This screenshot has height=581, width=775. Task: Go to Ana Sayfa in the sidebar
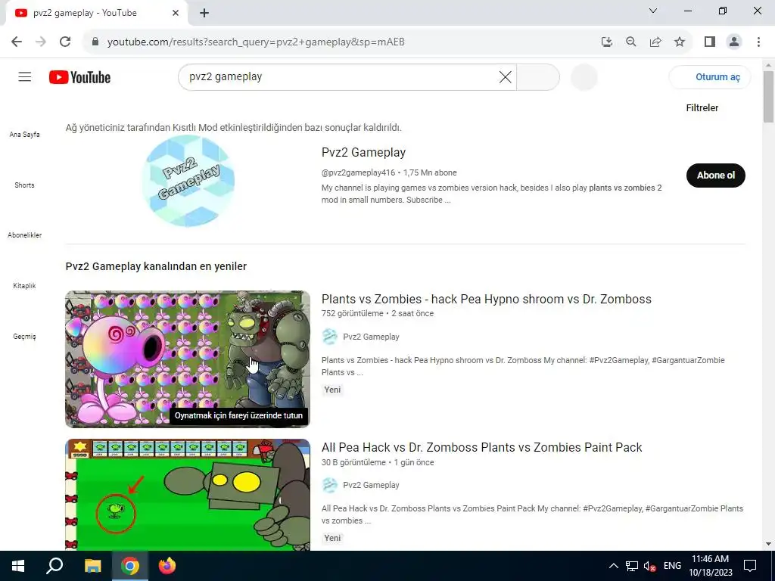(x=25, y=135)
